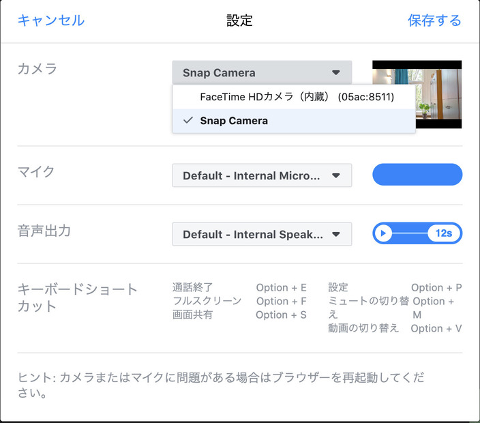Click the マイク label

click(36, 171)
